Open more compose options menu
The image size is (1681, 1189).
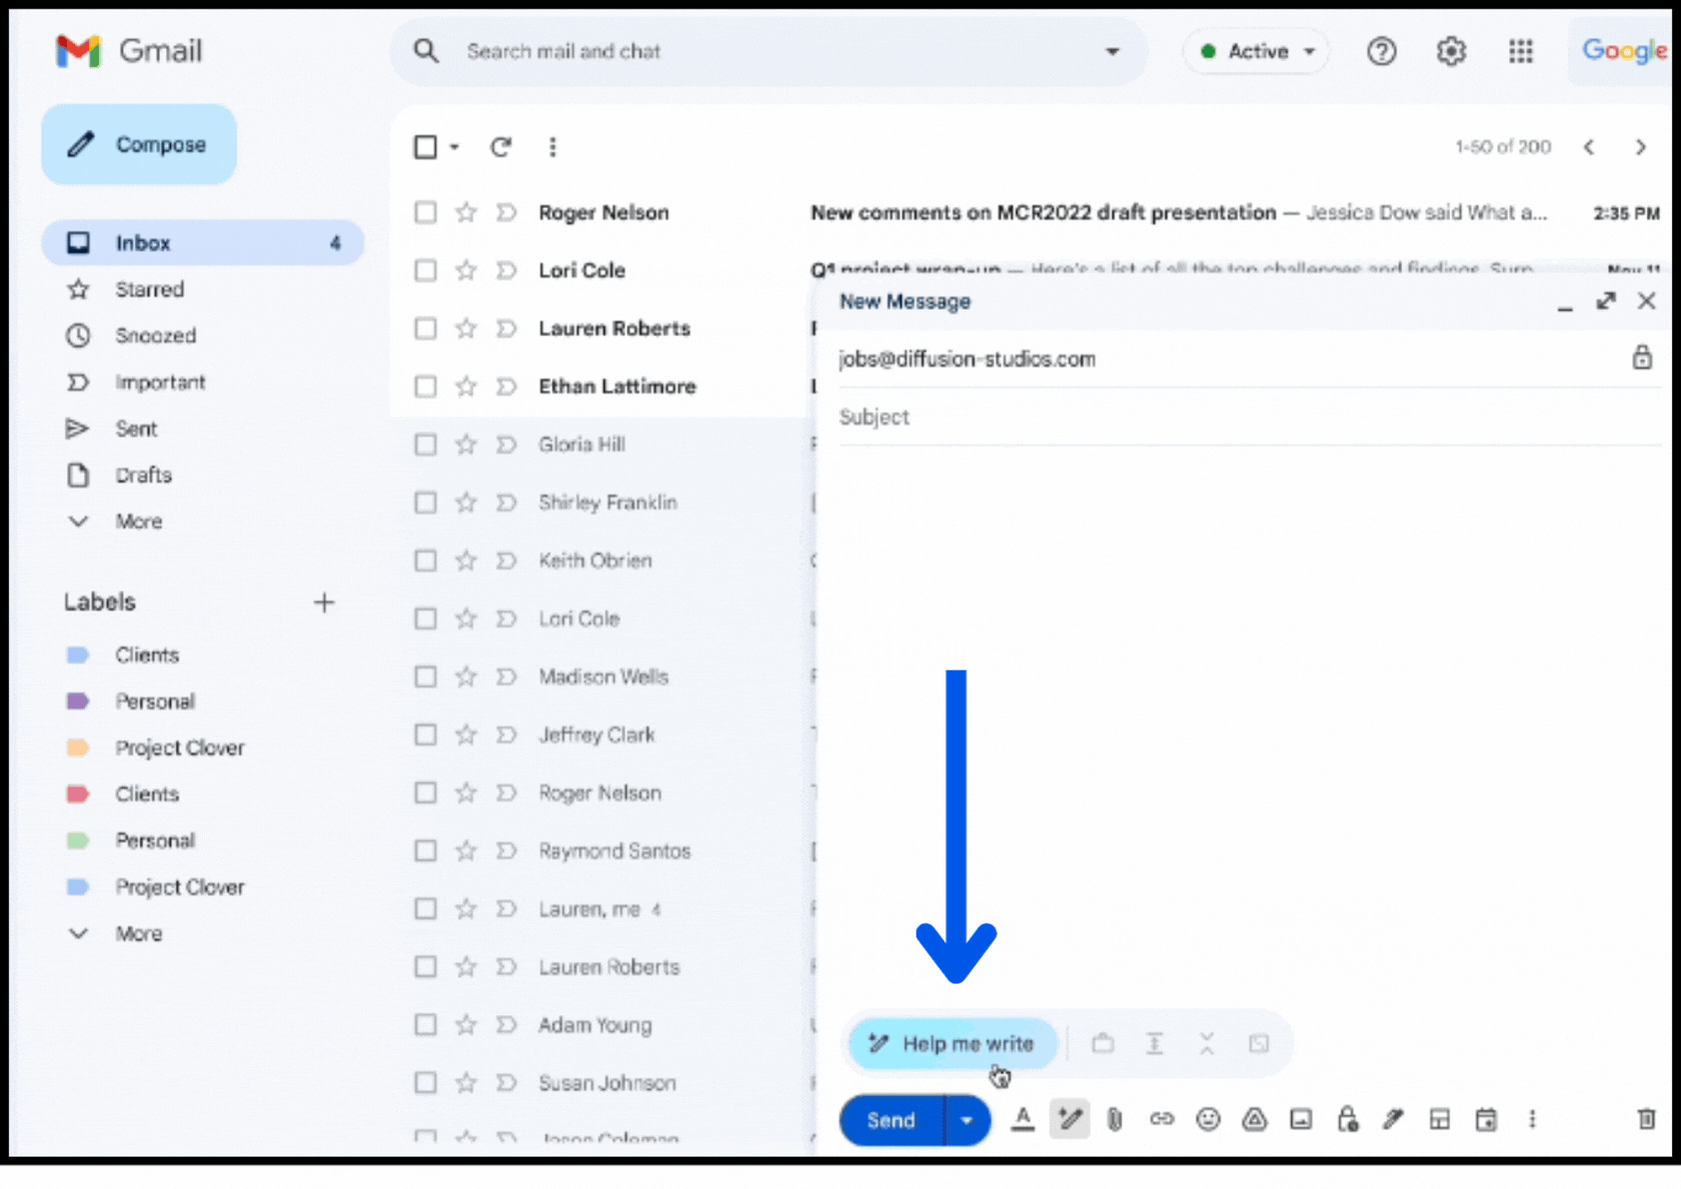(x=1532, y=1120)
